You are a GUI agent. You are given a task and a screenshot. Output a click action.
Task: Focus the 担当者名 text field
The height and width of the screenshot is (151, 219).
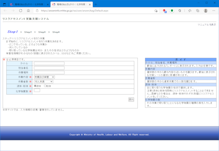tap(49, 68)
